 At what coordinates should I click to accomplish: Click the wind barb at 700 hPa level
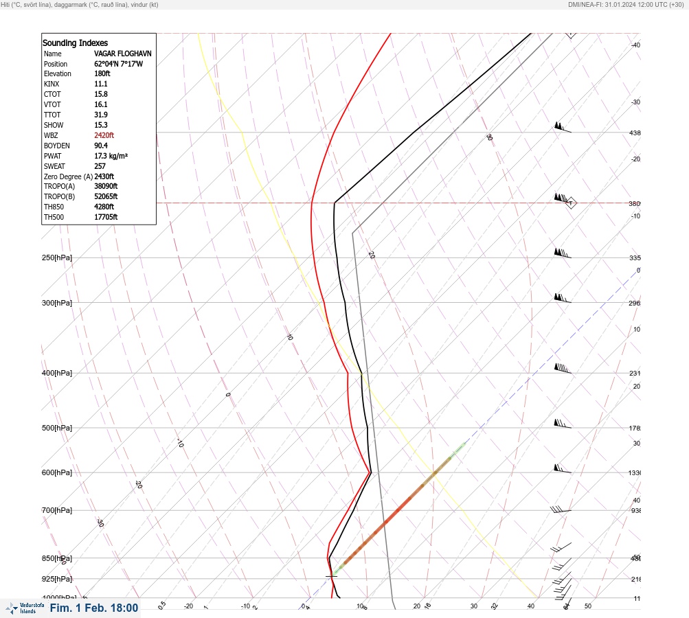coord(561,510)
